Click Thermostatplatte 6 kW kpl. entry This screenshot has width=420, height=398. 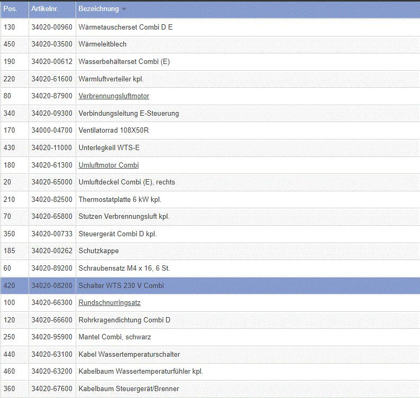coord(120,199)
